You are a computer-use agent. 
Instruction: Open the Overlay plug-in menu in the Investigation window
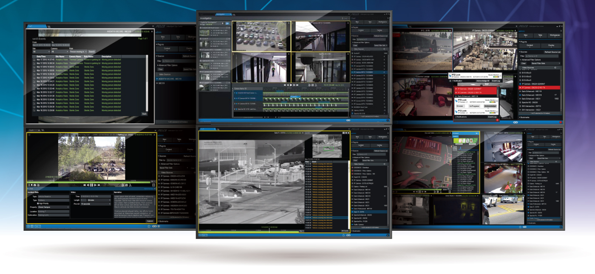380,30
